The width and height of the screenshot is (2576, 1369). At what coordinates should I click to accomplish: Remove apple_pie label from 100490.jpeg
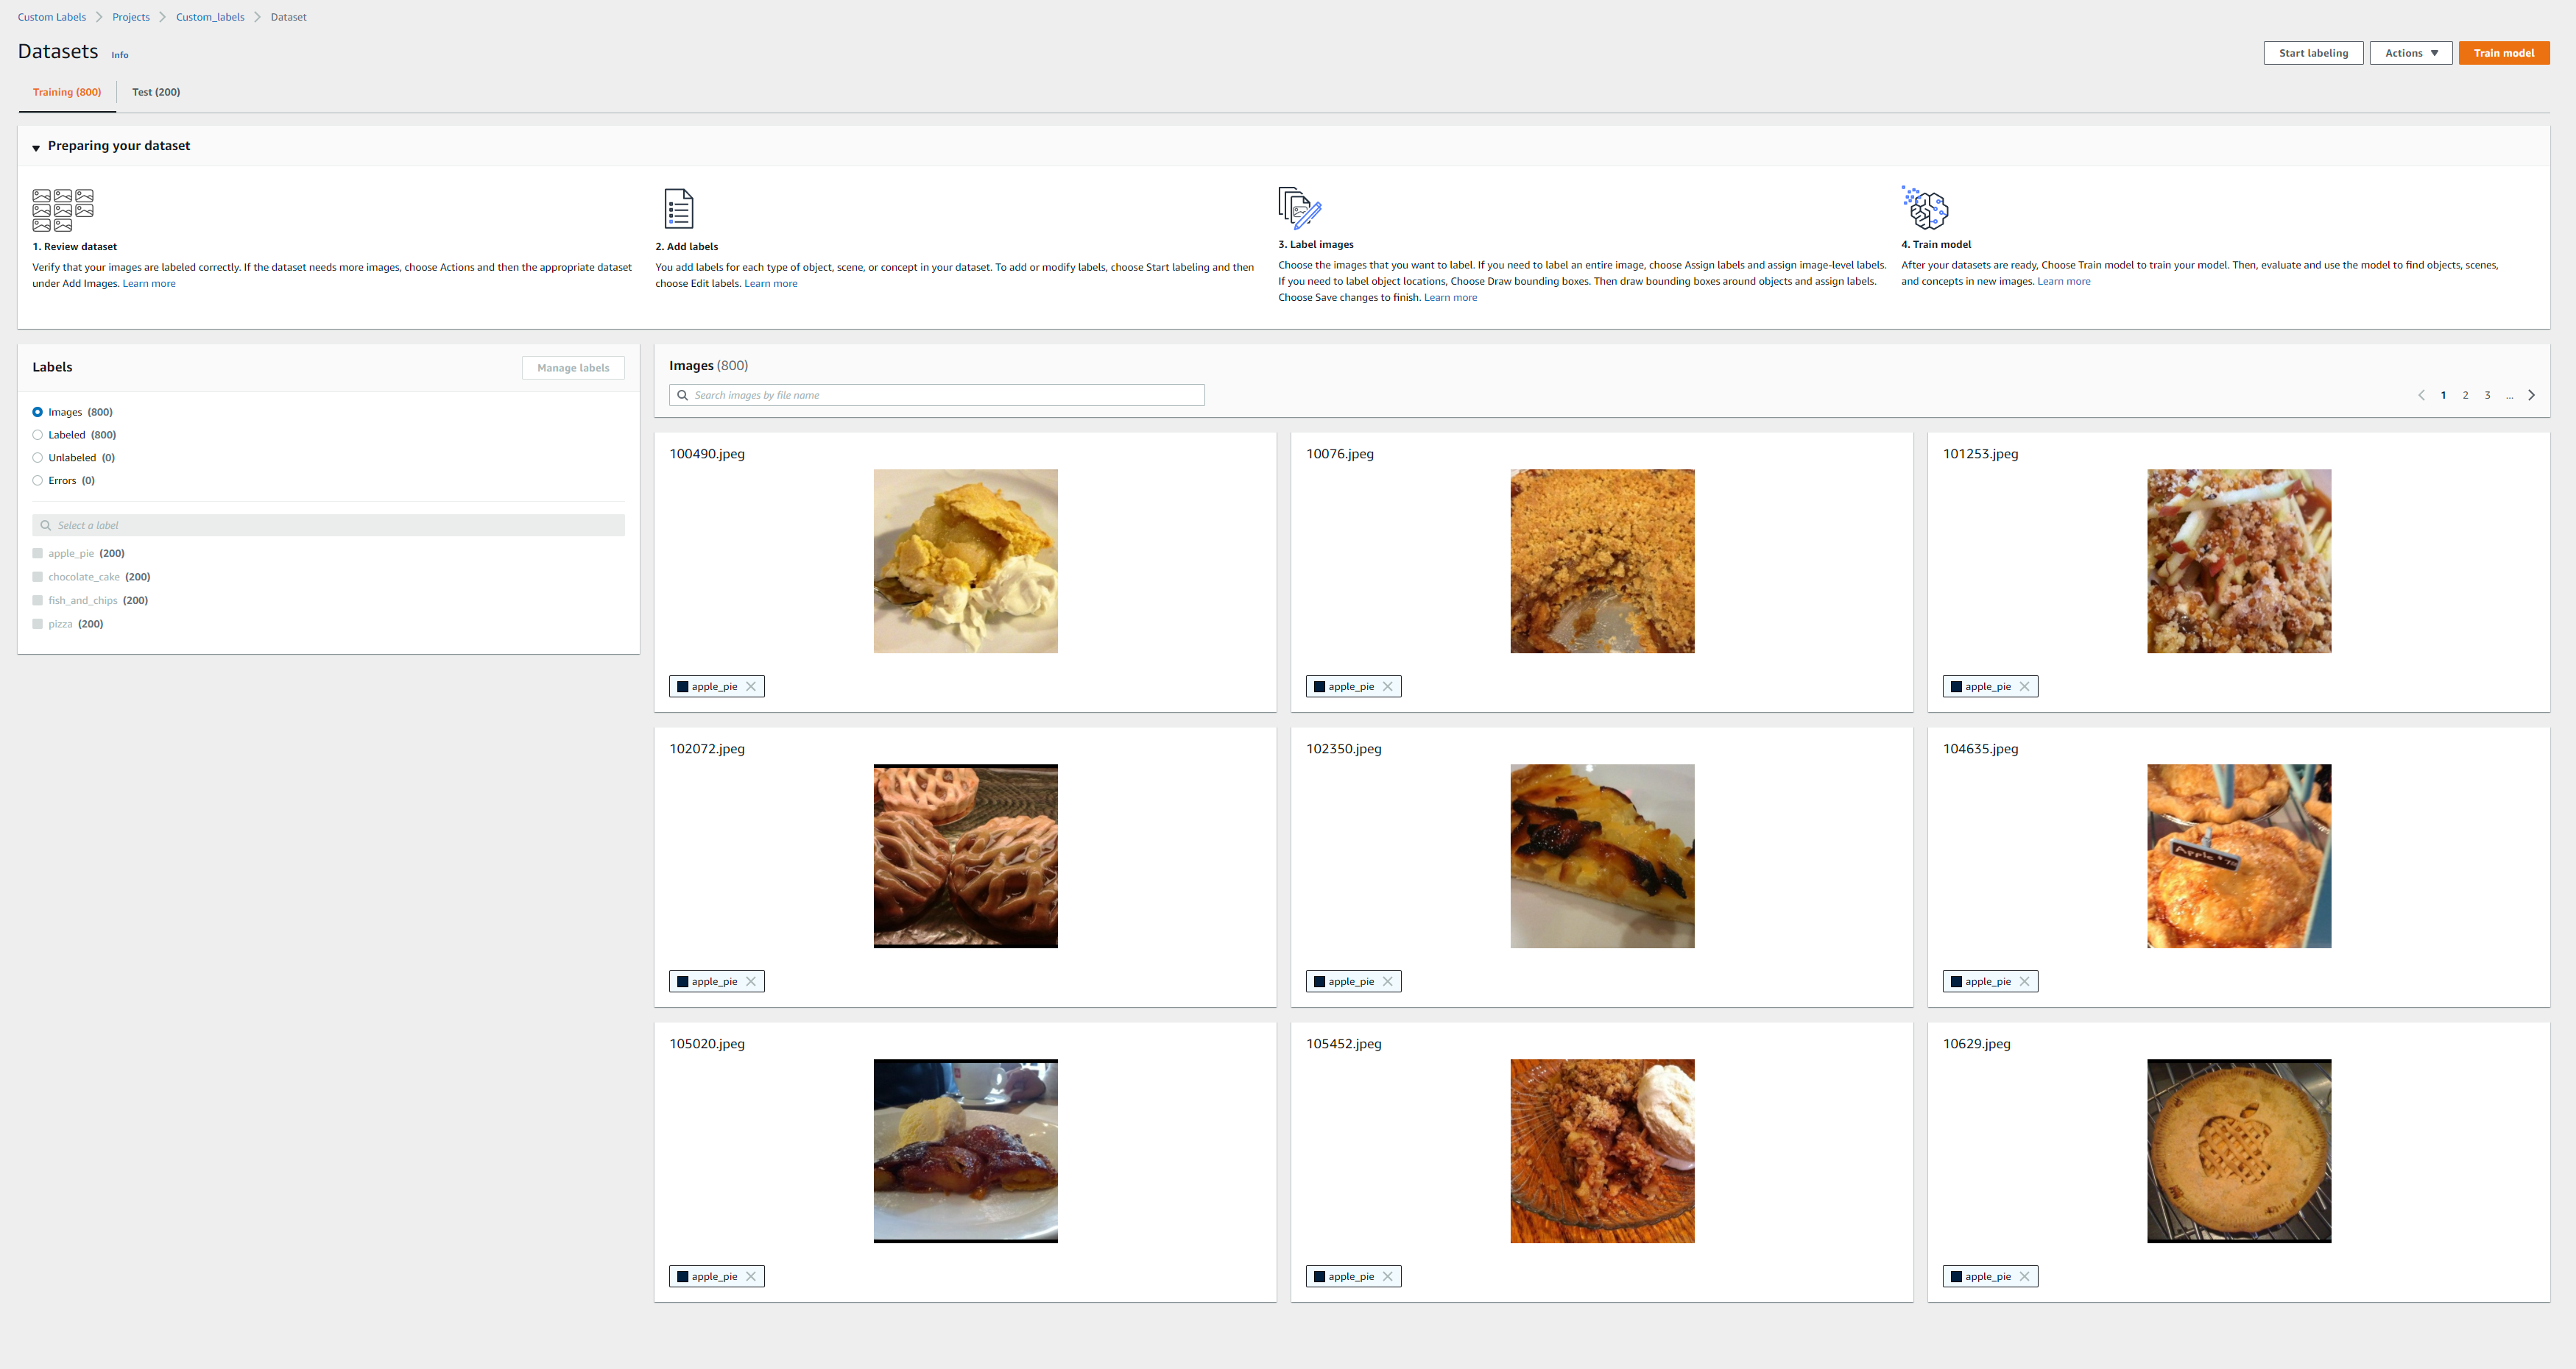coord(751,686)
